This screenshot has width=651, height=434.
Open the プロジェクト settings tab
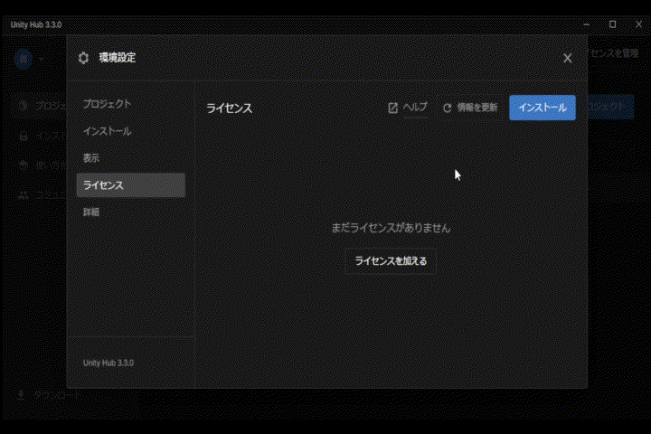tap(107, 104)
